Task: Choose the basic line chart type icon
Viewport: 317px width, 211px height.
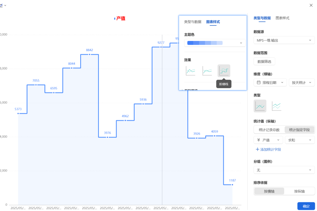Action: 260,106
